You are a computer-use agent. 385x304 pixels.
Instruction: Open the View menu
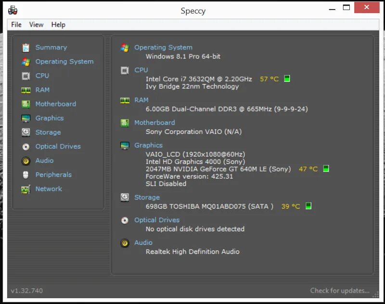click(x=36, y=25)
